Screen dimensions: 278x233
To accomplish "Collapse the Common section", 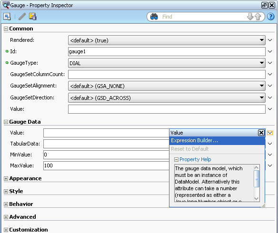I will (x=6, y=29).
